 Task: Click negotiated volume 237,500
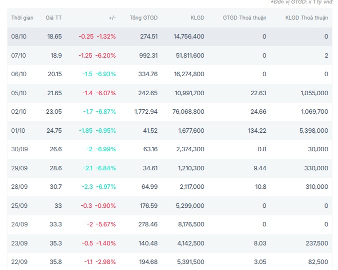coord(317,243)
